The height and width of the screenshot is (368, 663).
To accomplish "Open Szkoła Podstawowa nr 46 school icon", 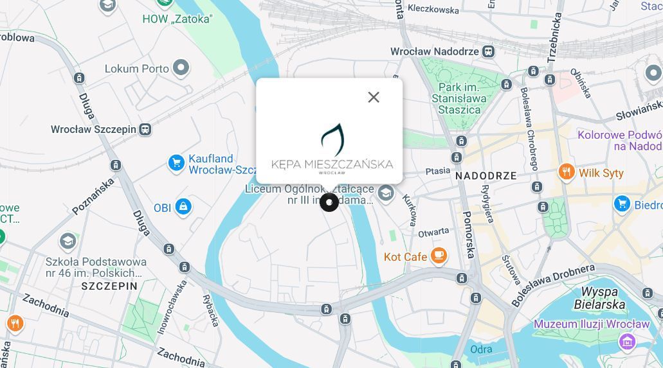I will click(68, 241).
